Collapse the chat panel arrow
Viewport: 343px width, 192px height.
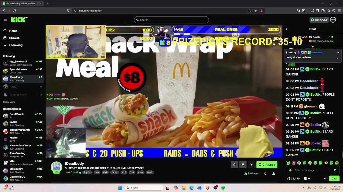tap(286, 29)
